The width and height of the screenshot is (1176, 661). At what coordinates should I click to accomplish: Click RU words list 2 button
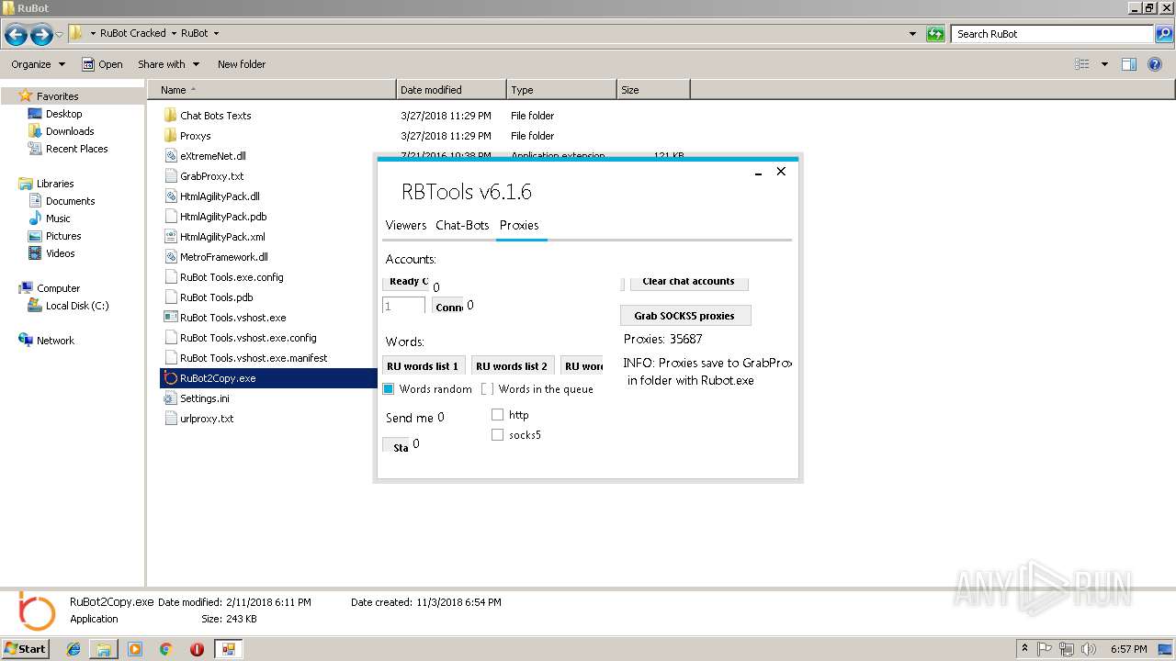pyautogui.click(x=512, y=366)
